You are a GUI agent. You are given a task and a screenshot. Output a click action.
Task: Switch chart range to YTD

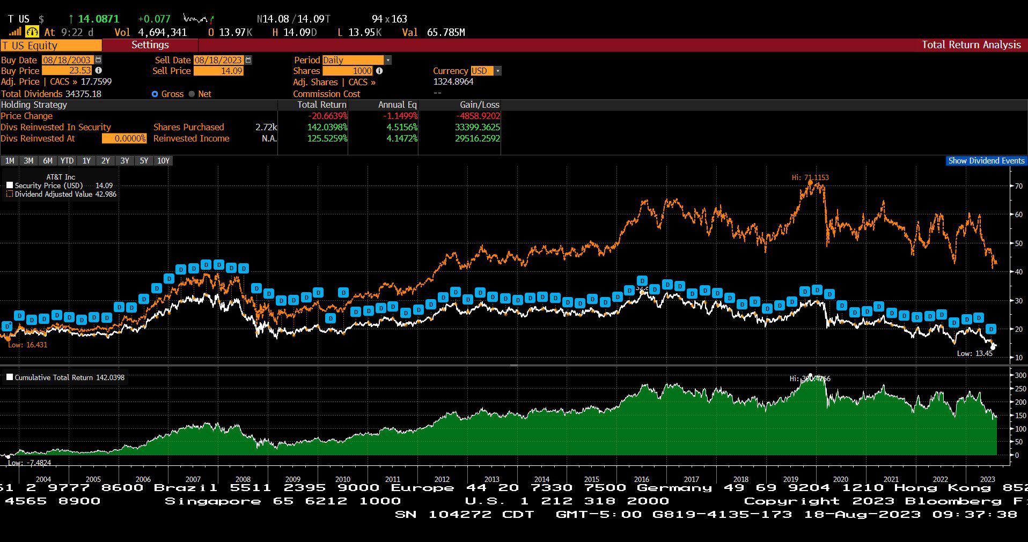pos(67,161)
